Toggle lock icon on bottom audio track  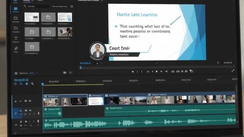point(21,121)
